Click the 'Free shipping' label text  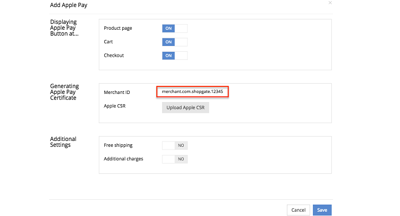coord(118,145)
